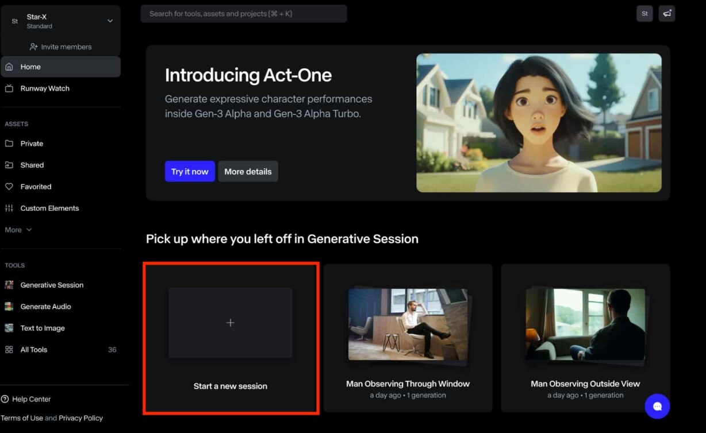This screenshot has width=706, height=433.
Task: Open Man Observing Through Window thumbnail
Action: click(408, 324)
